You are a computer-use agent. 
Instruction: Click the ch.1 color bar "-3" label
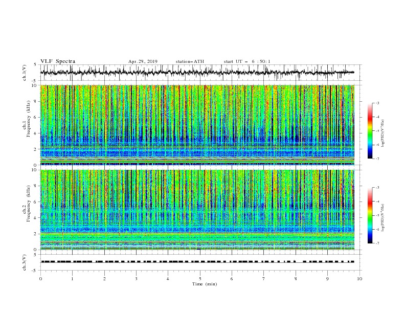click(x=377, y=103)
